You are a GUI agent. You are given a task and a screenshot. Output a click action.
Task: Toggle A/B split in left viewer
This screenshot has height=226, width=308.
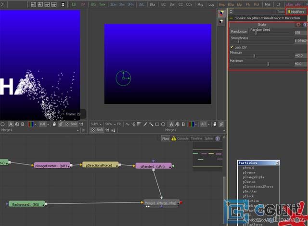17,125
